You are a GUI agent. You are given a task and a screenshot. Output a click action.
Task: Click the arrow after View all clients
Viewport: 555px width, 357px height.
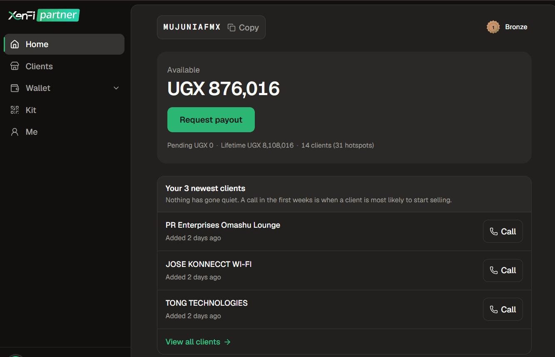(x=227, y=342)
